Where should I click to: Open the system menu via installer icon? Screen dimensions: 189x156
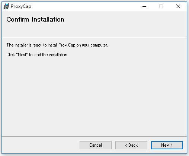coord(6,6)
